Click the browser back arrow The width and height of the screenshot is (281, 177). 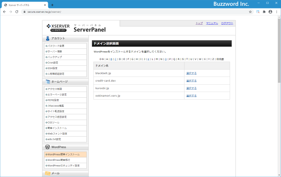tap(4, 12)
